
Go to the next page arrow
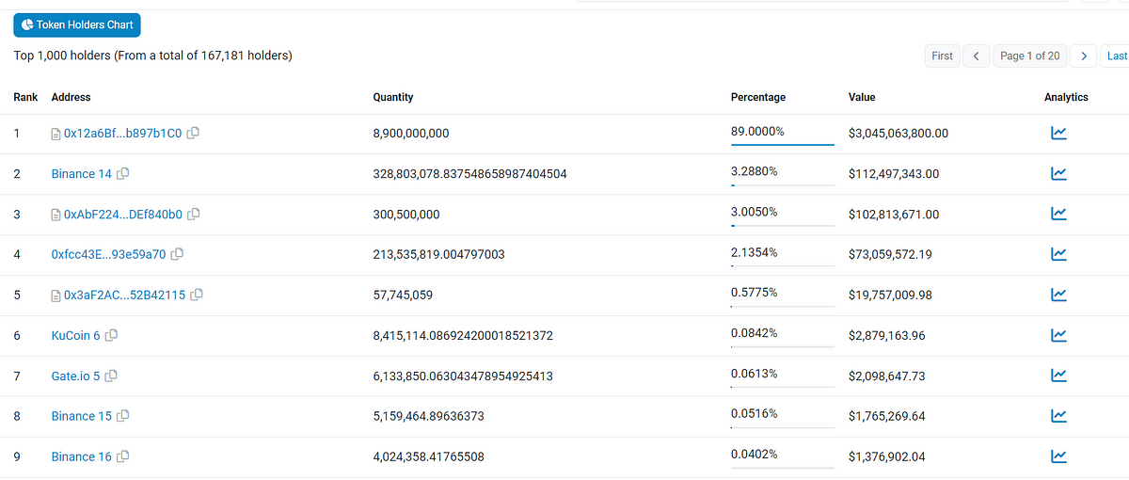(1085, 56)
